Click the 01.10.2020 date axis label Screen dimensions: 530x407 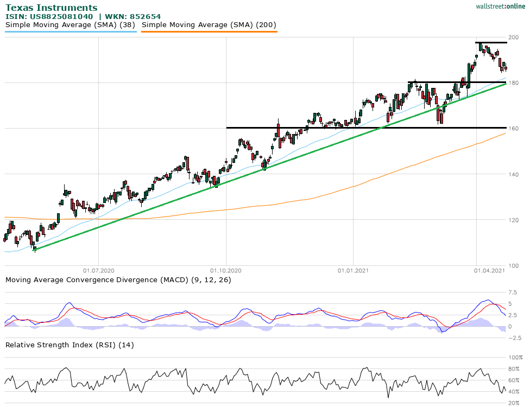(226, 270)
